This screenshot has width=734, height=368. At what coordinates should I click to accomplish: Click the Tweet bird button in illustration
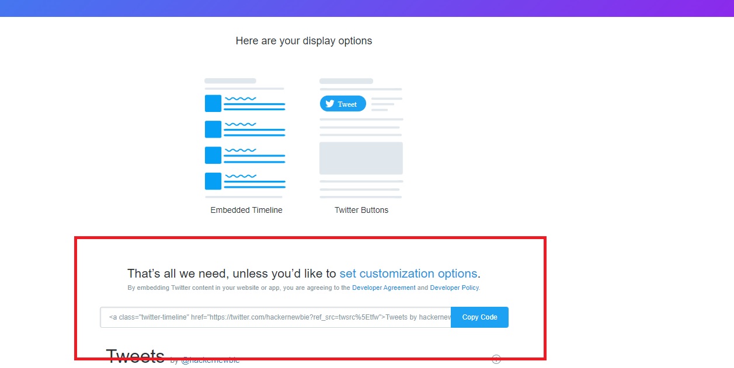[343, 104]
